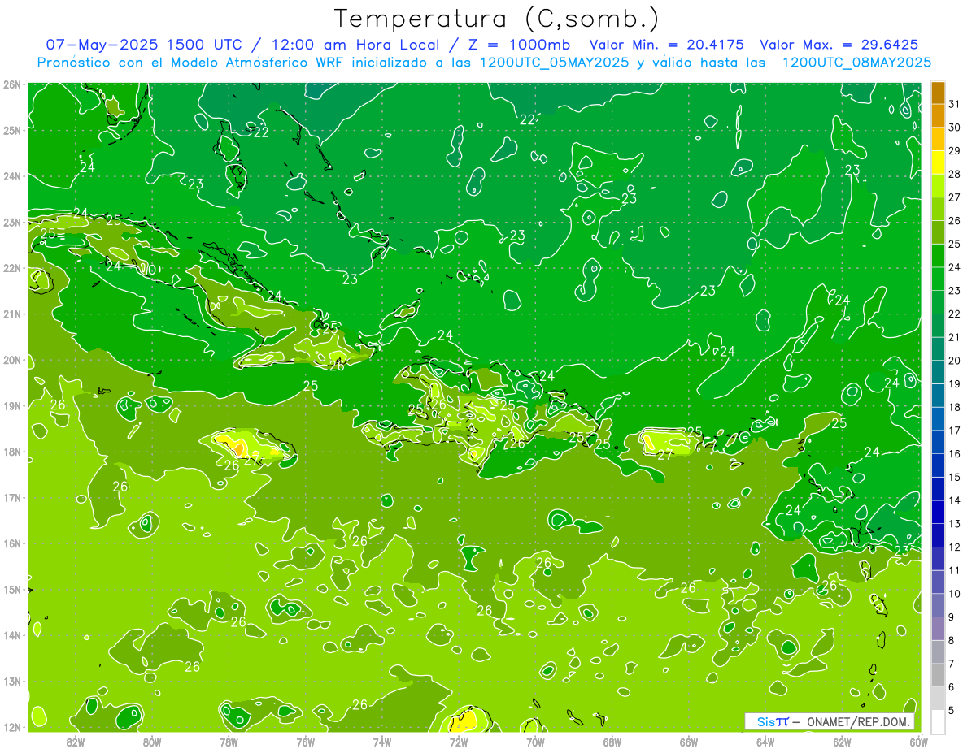Click the "17N" latitude axis label

pos(12,497)
